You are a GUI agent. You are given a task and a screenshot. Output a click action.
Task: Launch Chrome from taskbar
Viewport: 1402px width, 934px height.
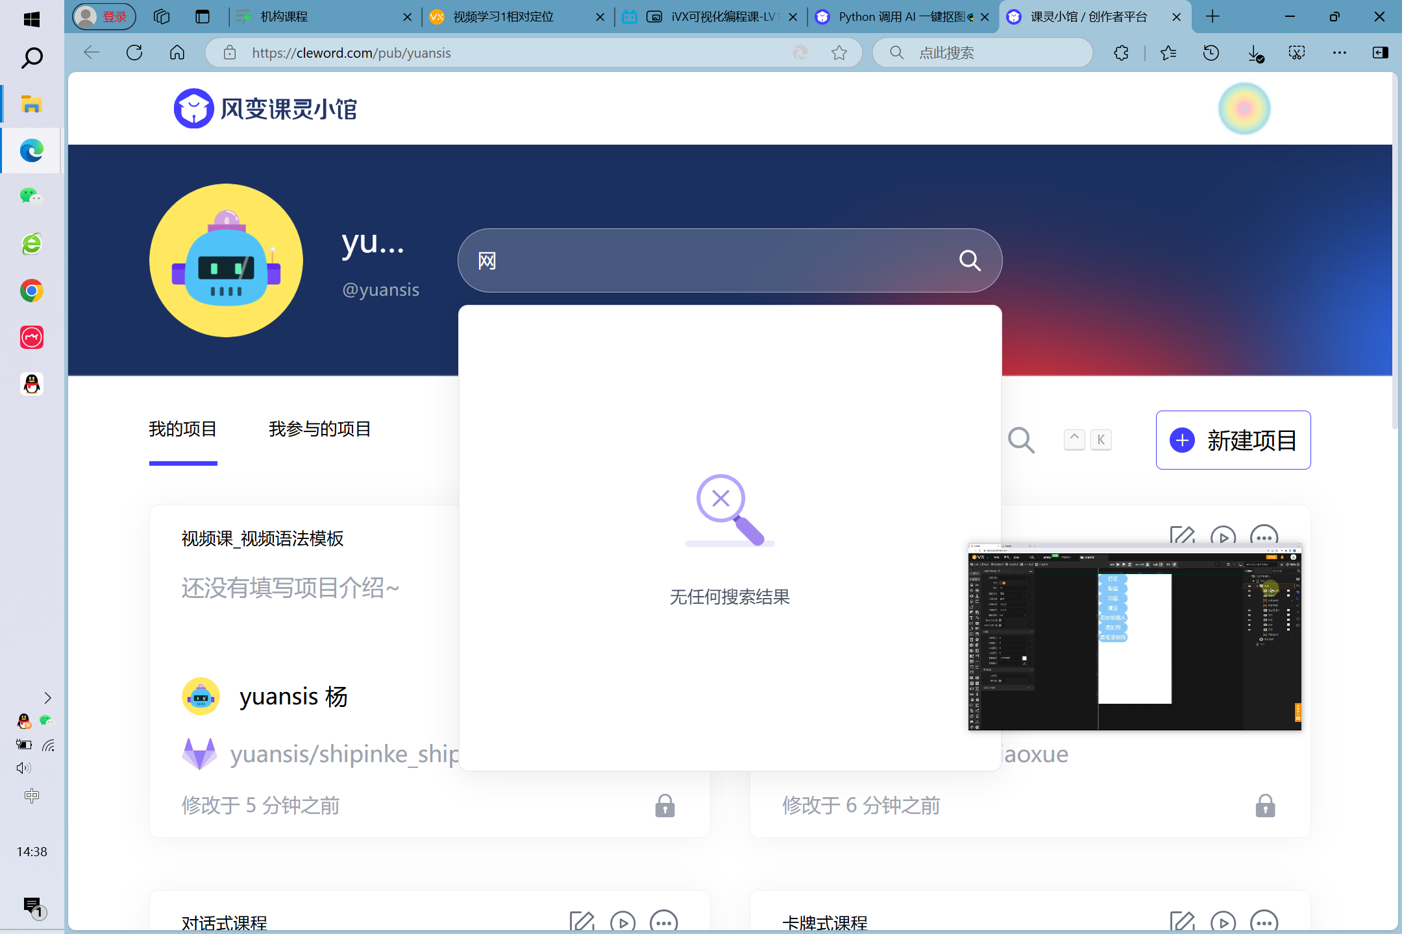click(x=31, y=291)
